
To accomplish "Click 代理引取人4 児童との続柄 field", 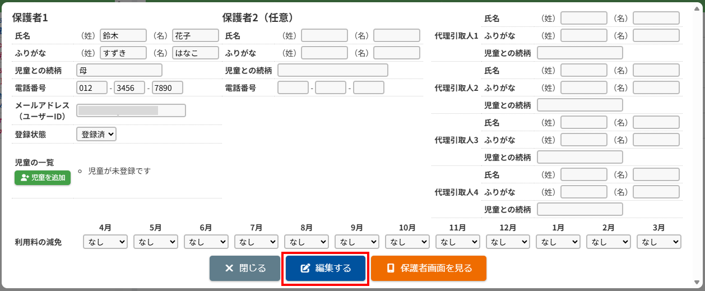I will point(580,210).
